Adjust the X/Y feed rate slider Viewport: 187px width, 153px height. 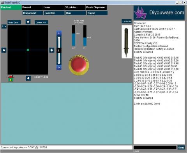click(x=74, y=36)
